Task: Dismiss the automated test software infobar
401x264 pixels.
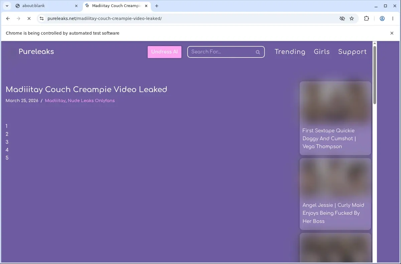Action: pyautogui.click(x=392, y=33)
